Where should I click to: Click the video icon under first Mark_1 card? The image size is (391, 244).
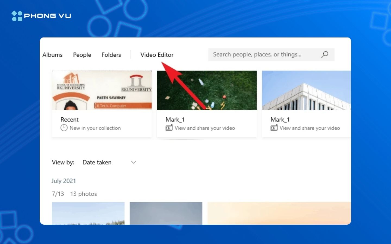(168, 128)
